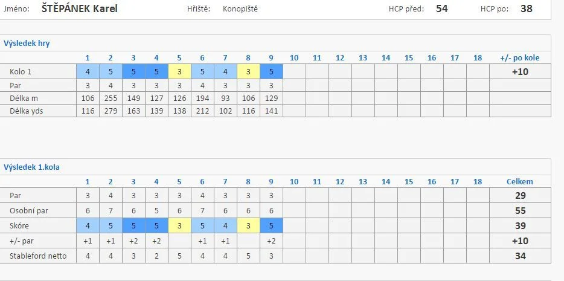Select yellow hole 8 score in Skóre row
This screenshot has height=281, width=564.
[x=248, y=225]
